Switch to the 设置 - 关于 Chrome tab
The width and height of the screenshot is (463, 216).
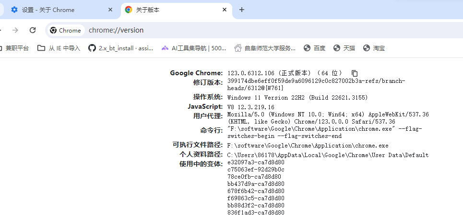tap(60, 10)
